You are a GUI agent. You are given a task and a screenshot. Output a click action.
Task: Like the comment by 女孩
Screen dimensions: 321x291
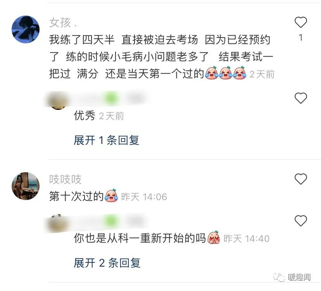pos(300,22)
